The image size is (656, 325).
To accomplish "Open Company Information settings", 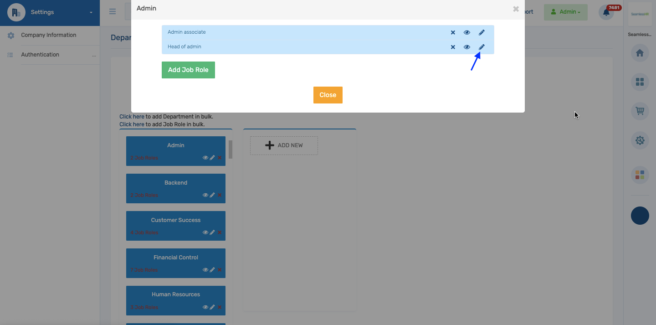I will pos(48,35).
